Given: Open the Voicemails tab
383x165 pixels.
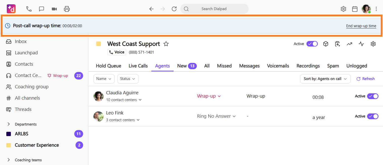Looking at the screenshot, I should pyautogui.click(x=278, y=66).
